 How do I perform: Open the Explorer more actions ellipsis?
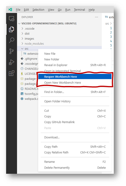(97, 17)
